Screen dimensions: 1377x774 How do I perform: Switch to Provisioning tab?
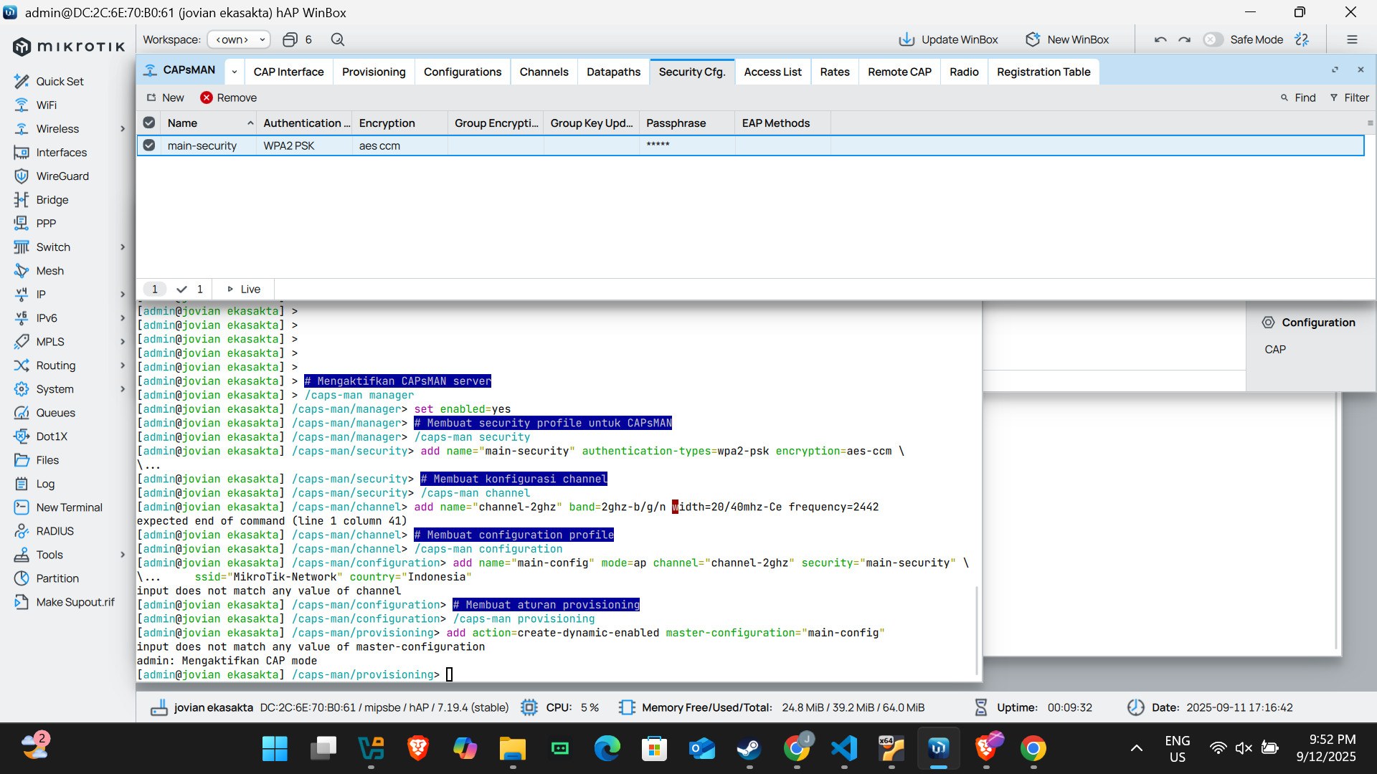click(374, 72)
